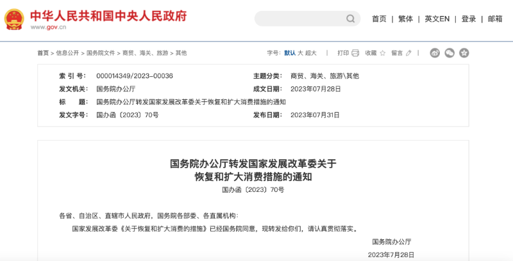Screen dimensions: 513x261
Task: Click the 成文日期 value 2023年07月28日
Action: (x=315, y=89)
